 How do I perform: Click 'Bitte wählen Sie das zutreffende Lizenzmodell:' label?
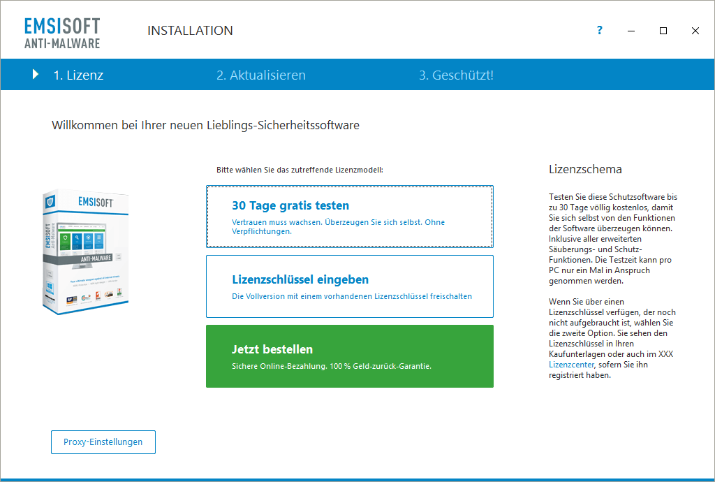coord(300,170)
